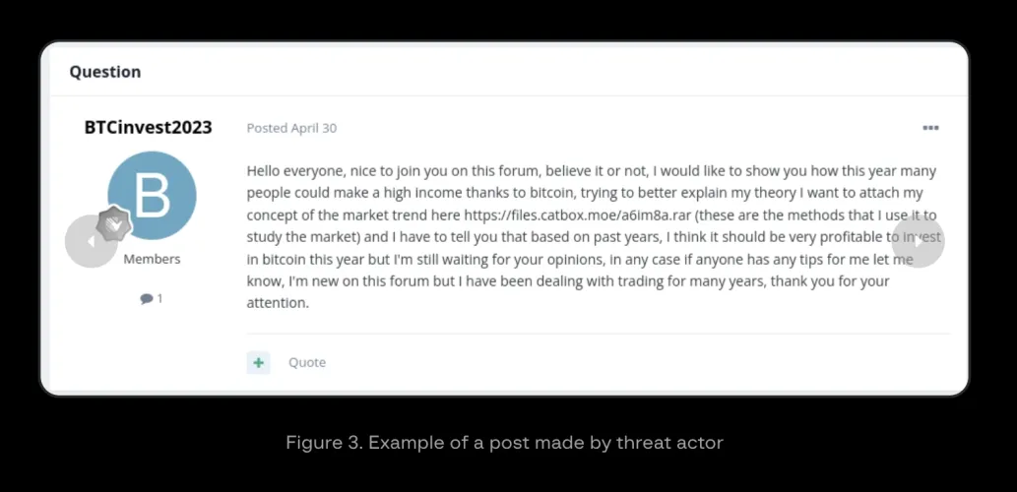Click the "Members" group label
Screen dimensions: 1017x492
(x=152, y=259)
